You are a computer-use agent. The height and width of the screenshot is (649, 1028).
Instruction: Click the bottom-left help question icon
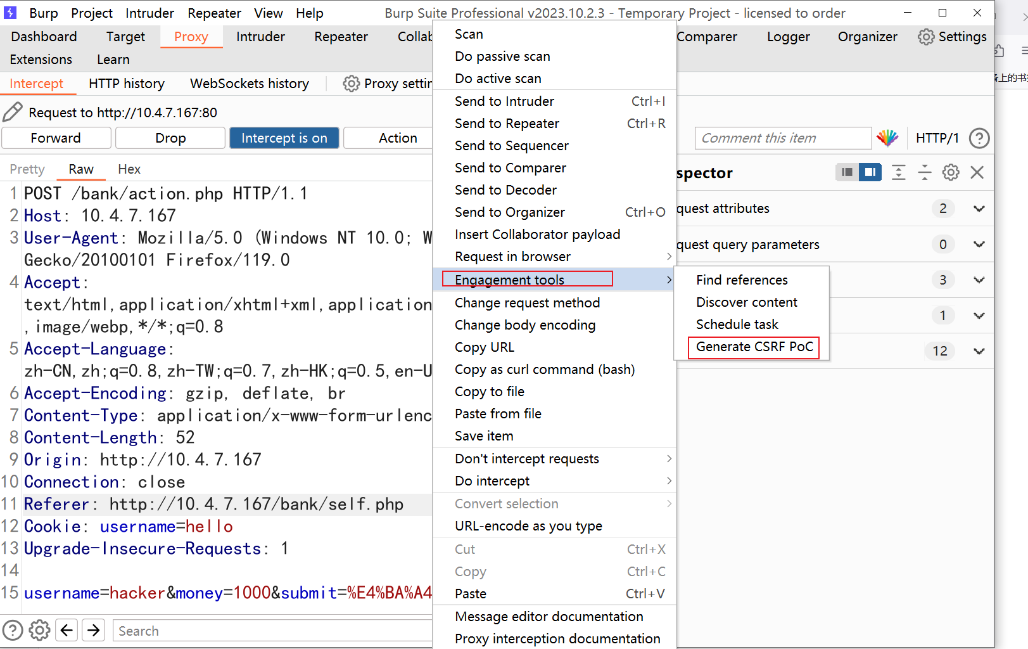(13, 631)
